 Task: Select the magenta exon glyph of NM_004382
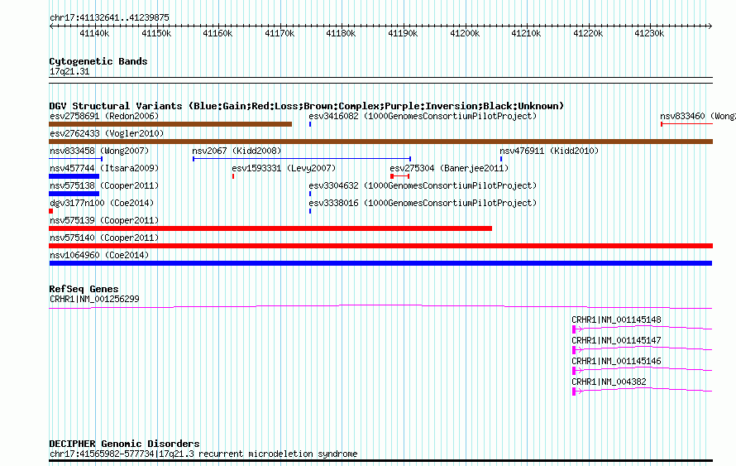coord(574,392)
